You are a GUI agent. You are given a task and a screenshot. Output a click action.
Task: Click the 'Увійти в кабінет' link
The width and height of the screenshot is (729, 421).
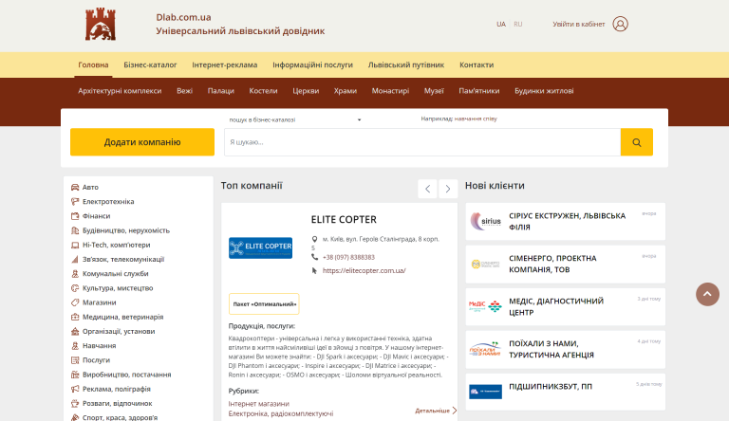pyautogui.click(x=579, y=24)
